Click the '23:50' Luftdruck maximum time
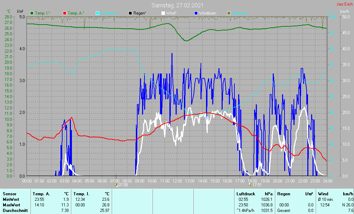354x214 pixels. point(243,205)
